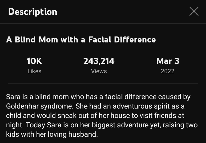
Task: Click the 243,214 view count
Action: point(99,61)
